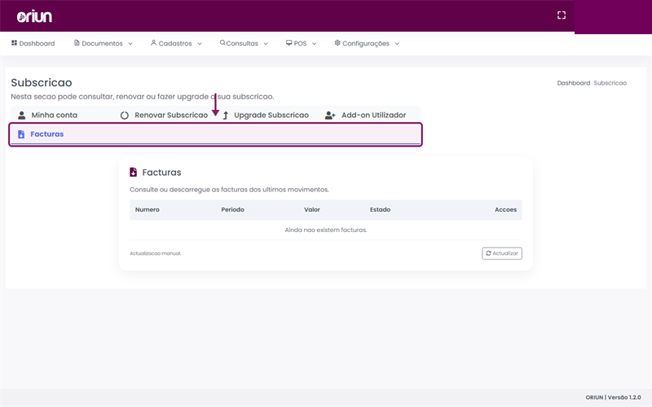This screenshot has width=652, height=407.
Task: Click 'Ainda nao existem facturas.' message
Action: pyautogui.click(x=326, y=230)
